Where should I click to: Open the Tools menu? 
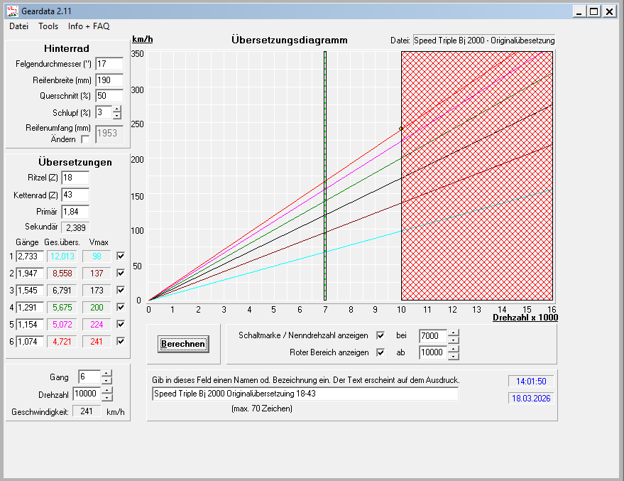click(48, 26)
